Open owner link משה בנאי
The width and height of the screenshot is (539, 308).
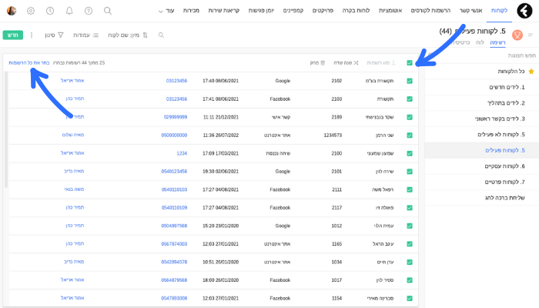[74, 189]
